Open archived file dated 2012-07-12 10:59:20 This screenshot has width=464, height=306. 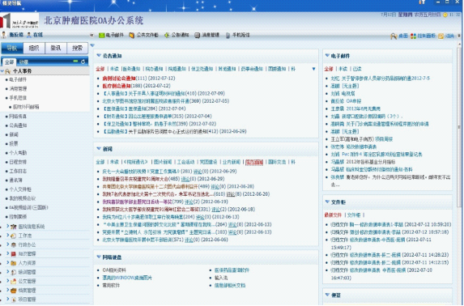pyautogui.click(x=390, y=224)
